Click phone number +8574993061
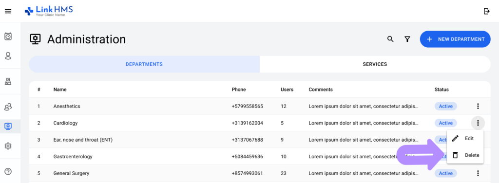Image resolution: width=499 pixels, height=183 pixels. coord(247,173)
